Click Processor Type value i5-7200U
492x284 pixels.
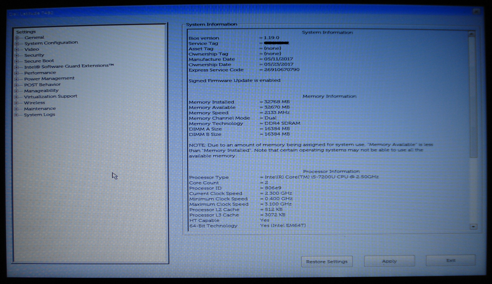coord(322,177)
